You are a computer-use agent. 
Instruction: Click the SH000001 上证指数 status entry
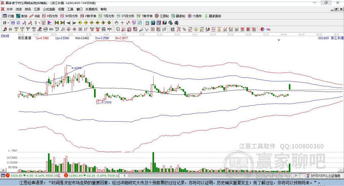[x=326, y=176]
